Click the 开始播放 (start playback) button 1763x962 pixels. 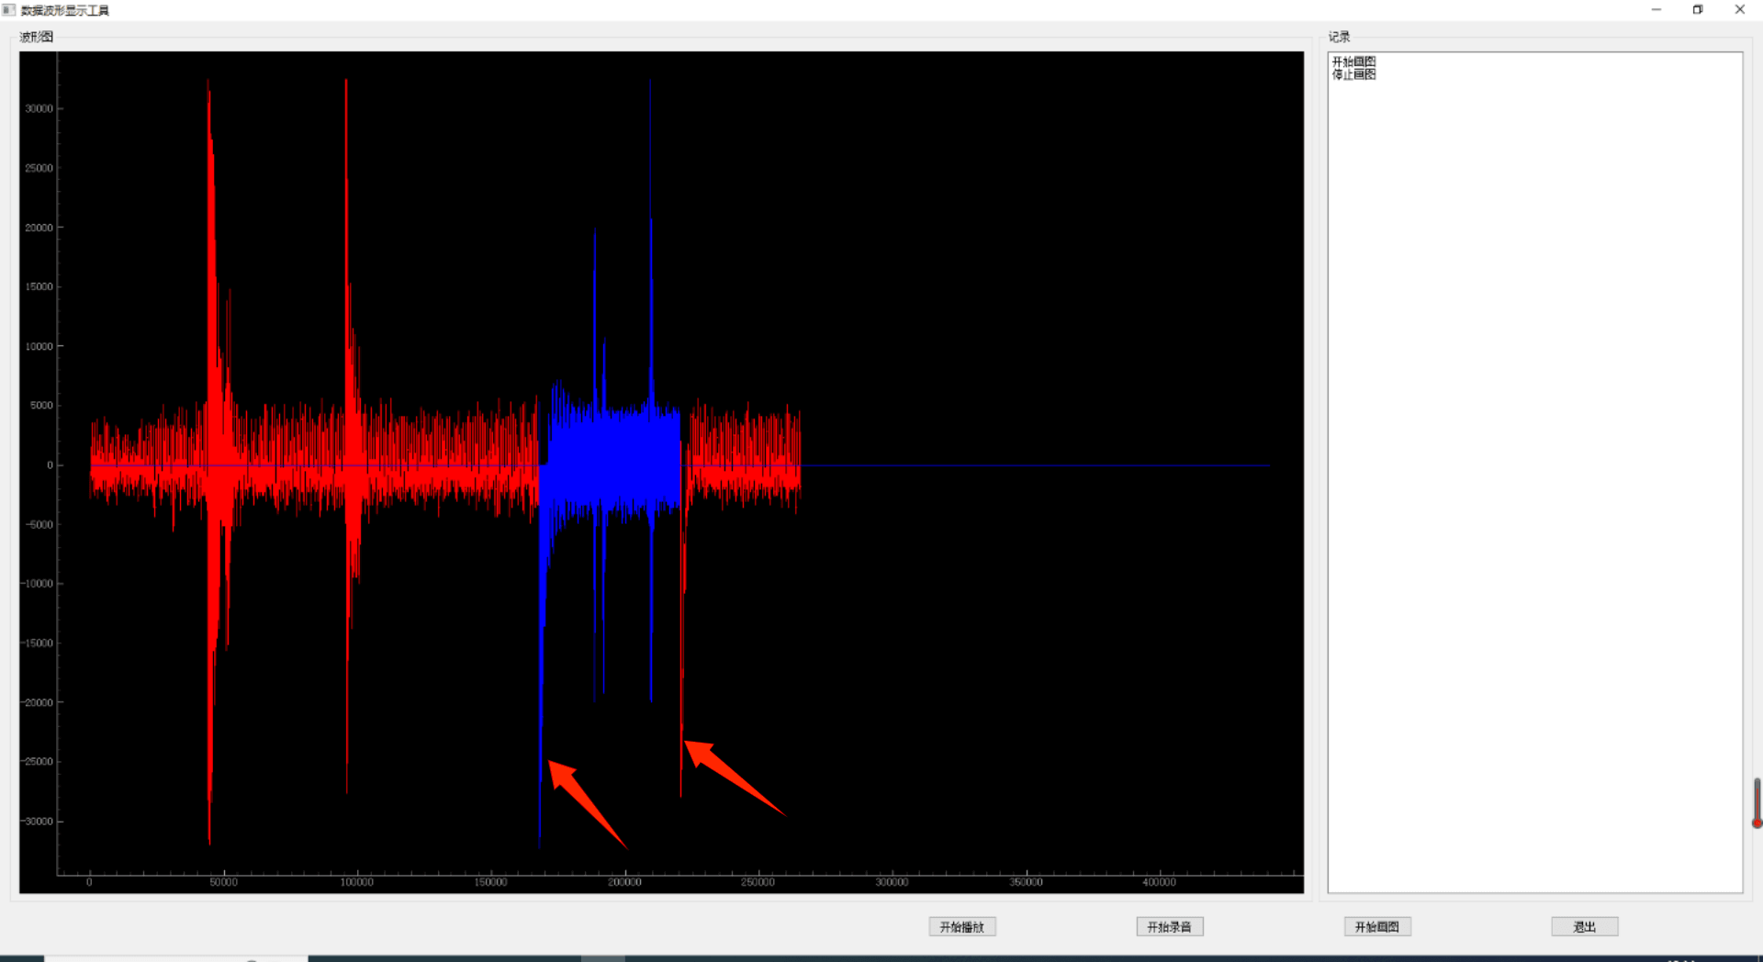pyautogui.click(x=961, y=926)
